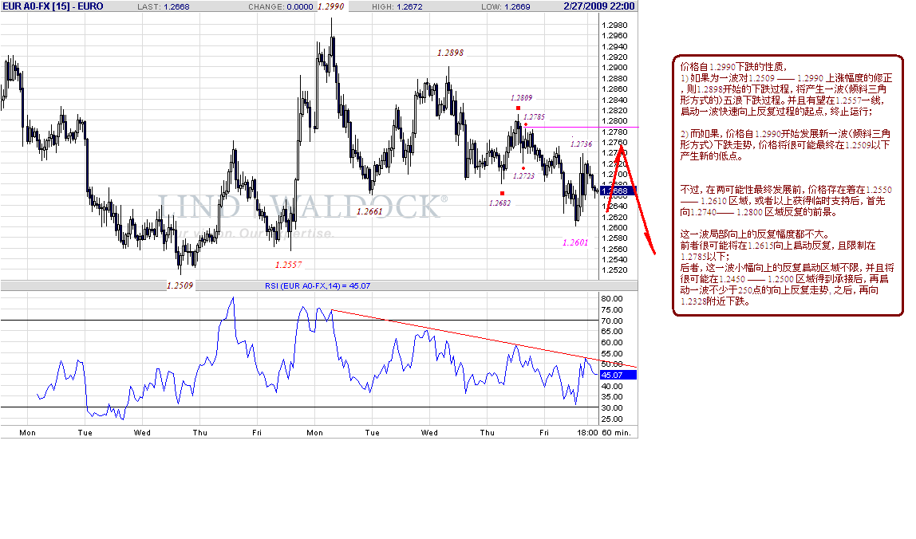916x539 pixels.
Task: Click price axis label 1.2540
Action: click(x=614, y=260)
